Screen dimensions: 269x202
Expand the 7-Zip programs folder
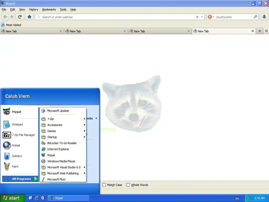(63, 119)
